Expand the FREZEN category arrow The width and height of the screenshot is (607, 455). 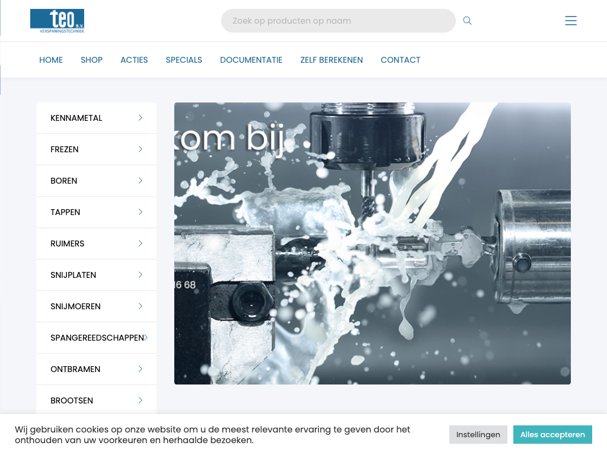[x=140, y=149]
